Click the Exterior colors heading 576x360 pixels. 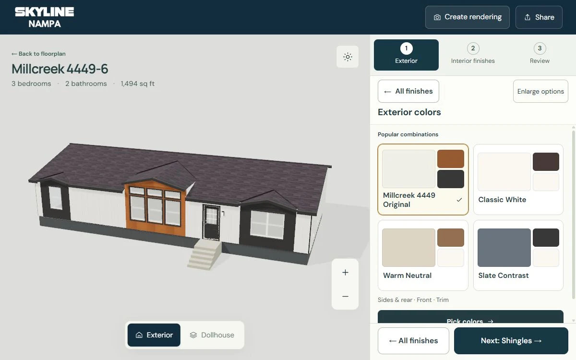[x=409, y=112]
